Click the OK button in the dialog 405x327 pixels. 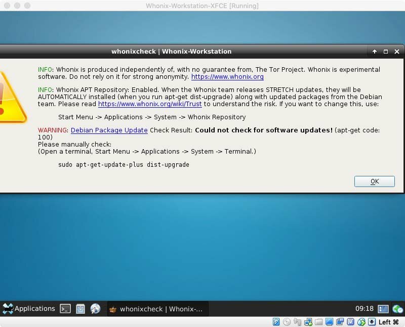[375, 181]
